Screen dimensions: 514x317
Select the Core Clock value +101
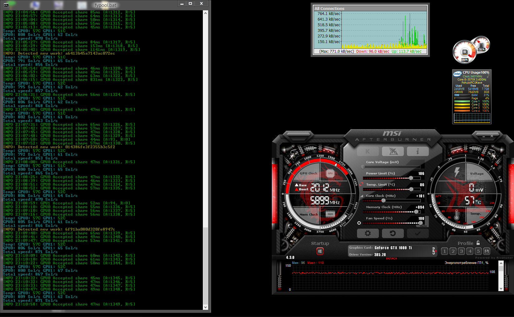[x=420, y=196]
